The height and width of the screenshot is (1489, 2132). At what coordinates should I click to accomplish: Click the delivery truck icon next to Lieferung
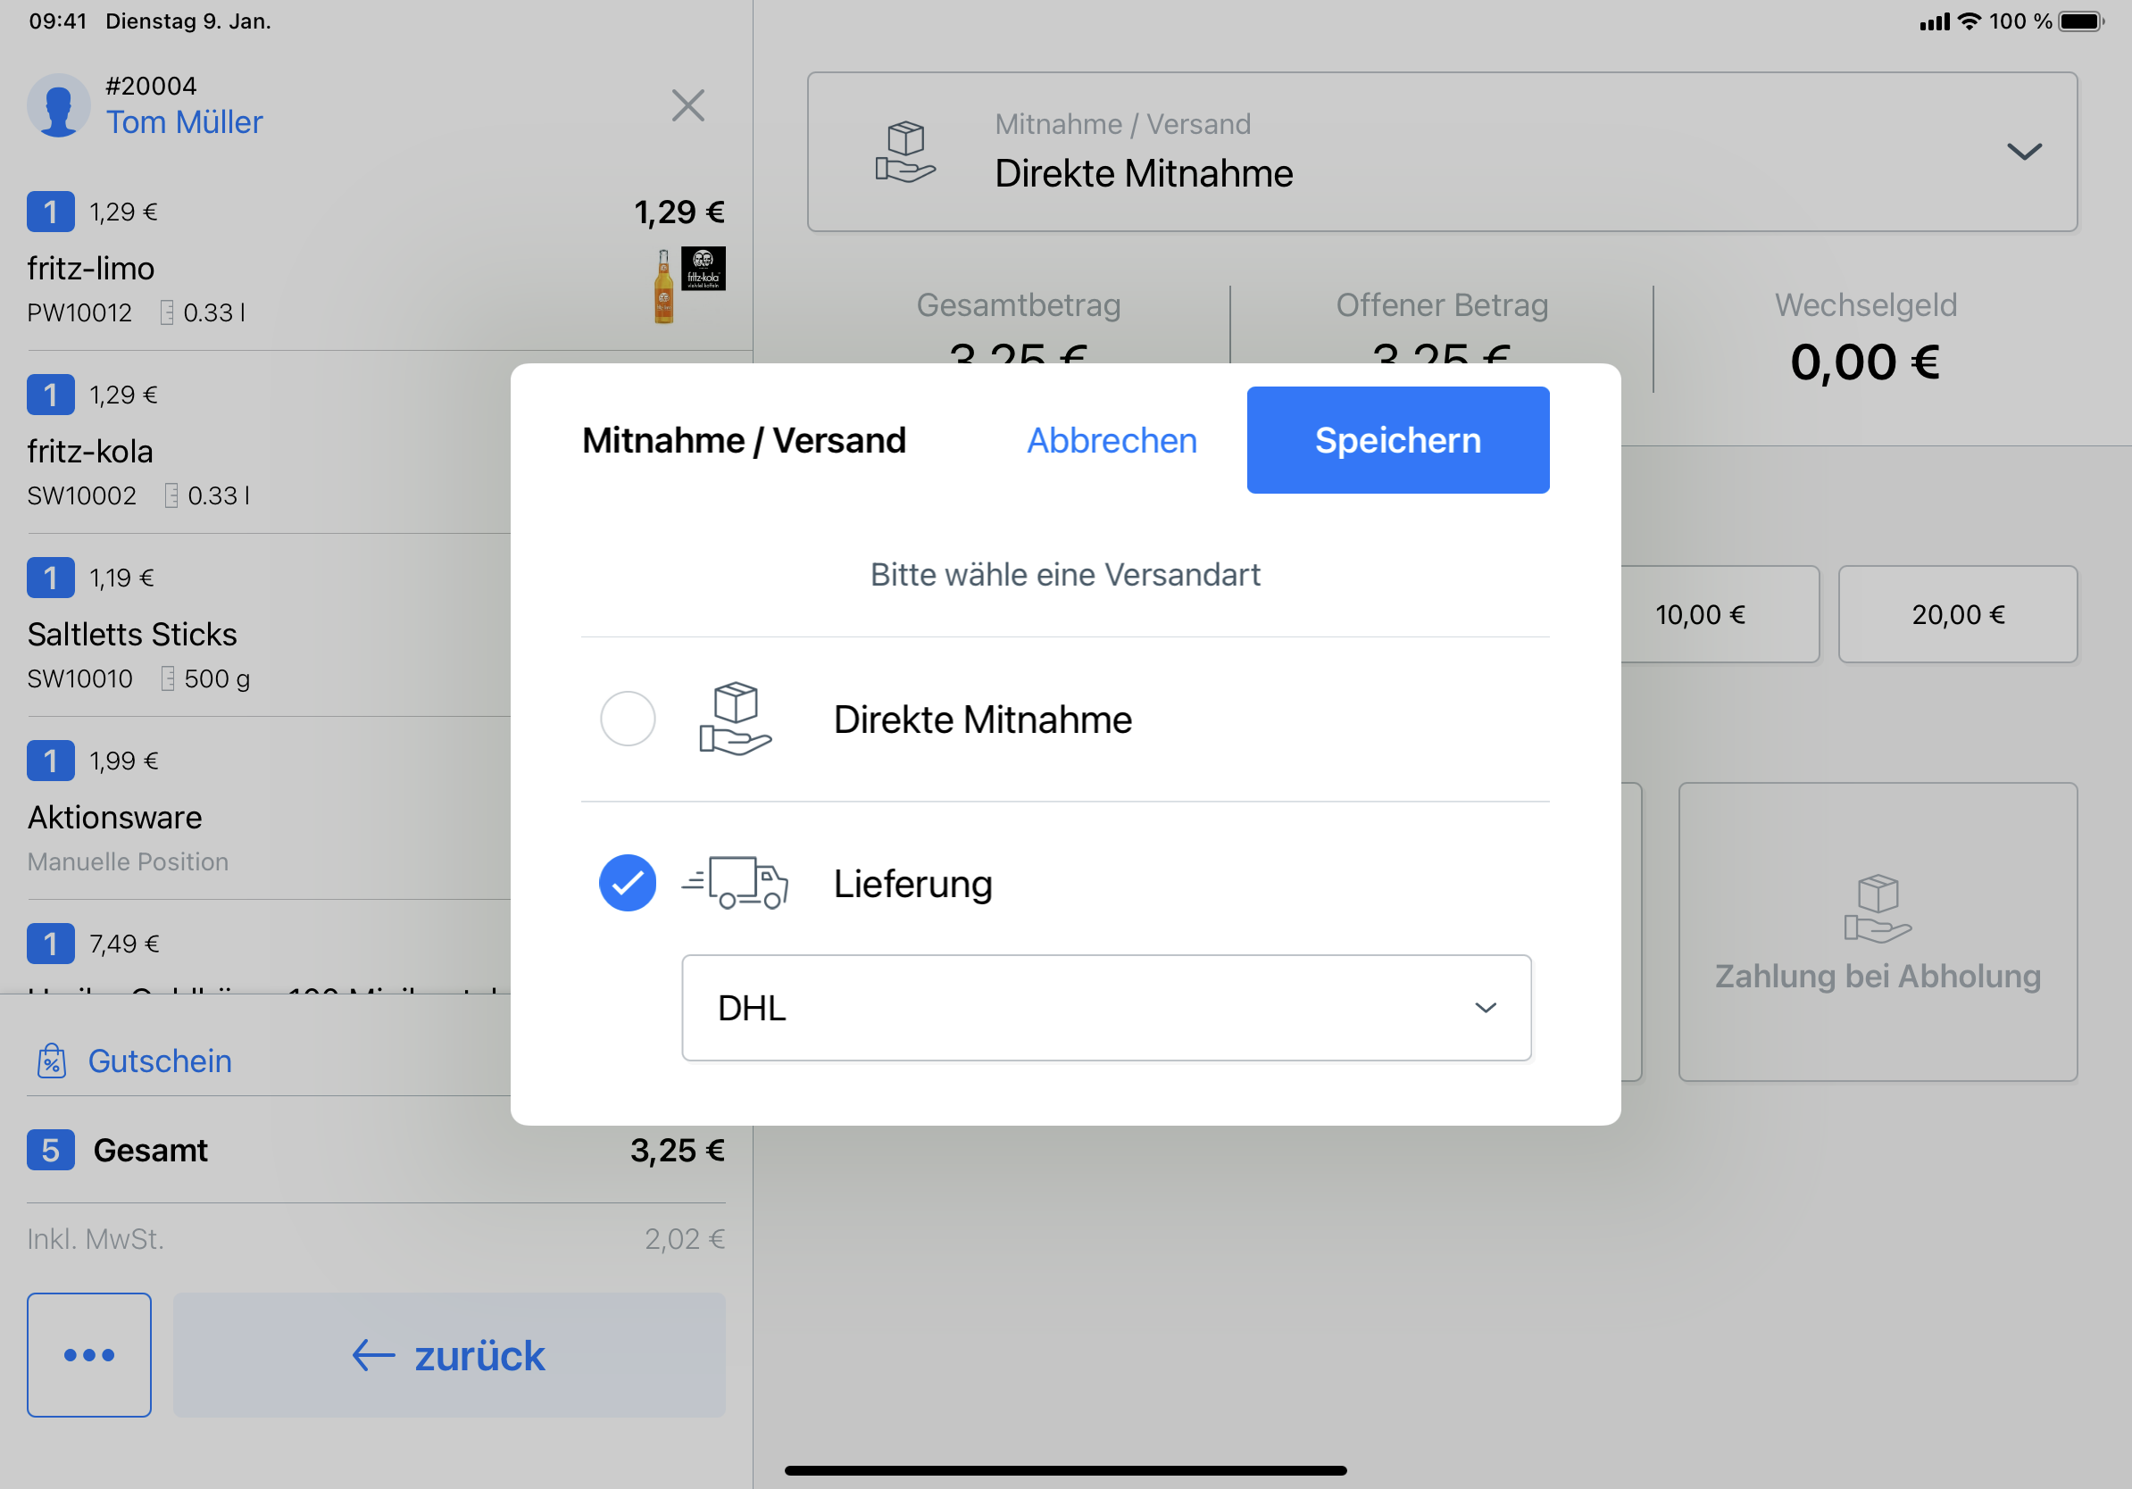pos(735,882)
